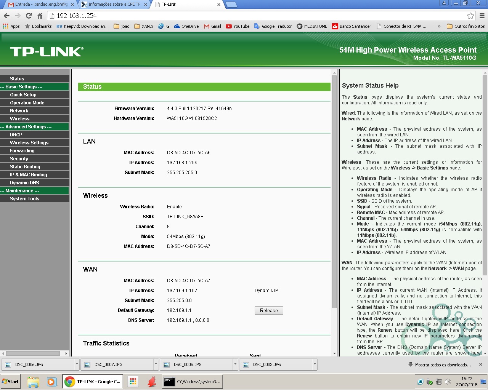Open the Apps shortcut in bookmarks bar

(11, 26)
